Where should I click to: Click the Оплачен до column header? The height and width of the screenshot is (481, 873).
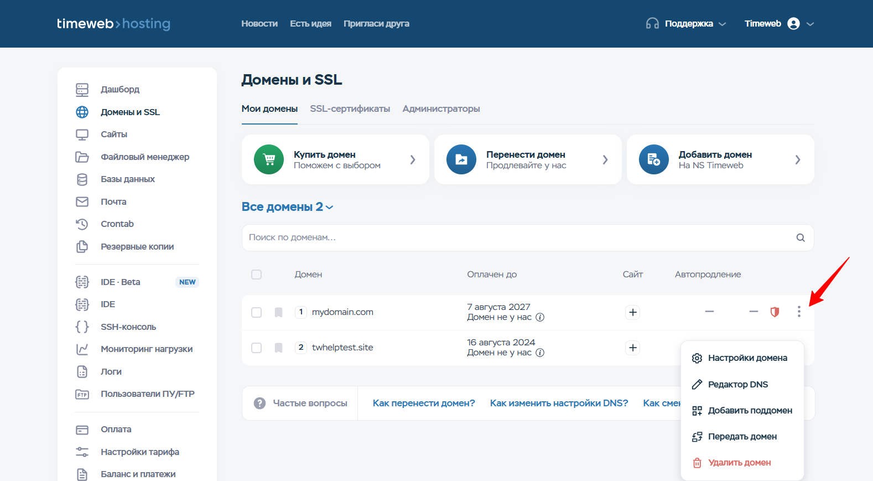tap(492, 275)
